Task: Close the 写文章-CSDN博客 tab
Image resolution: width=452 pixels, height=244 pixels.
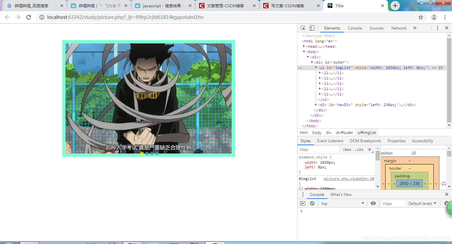Action: (318, 6)
